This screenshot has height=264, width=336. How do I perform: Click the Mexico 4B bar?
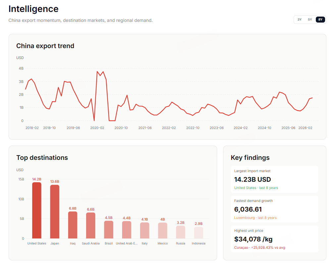click(163, 231)
